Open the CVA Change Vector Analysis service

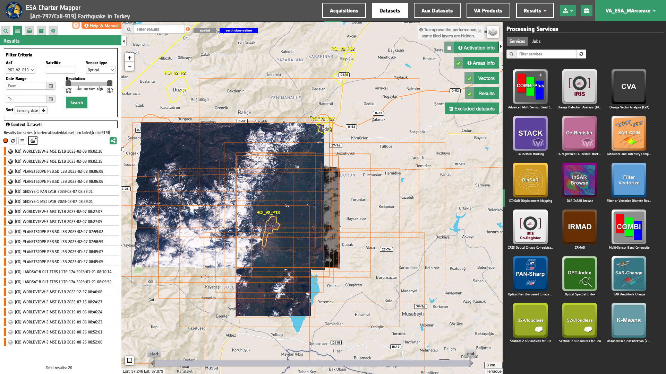[629, 87]
